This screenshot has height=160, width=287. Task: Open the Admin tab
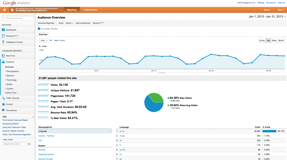pyautogui.click(x=267, y=10)
